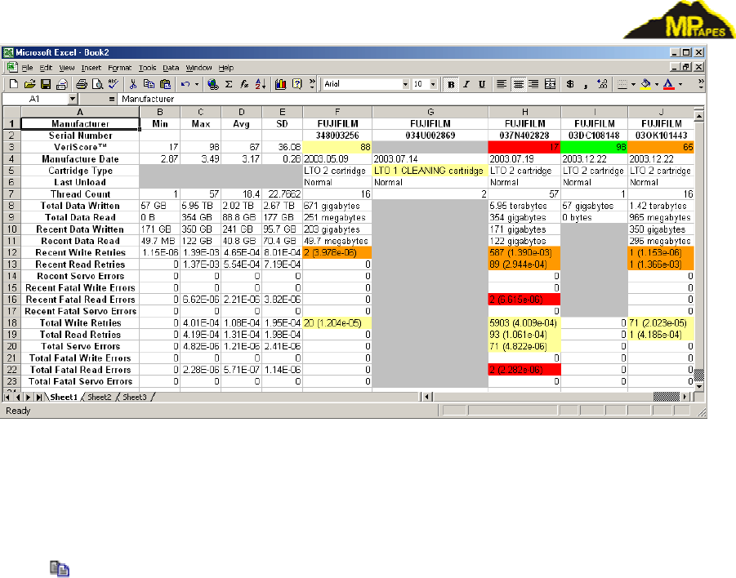Viewport: 736px width, 578px height.
Task: Expand more Formatting toolbar buttons chevron
Action: (x=700, y=84)
